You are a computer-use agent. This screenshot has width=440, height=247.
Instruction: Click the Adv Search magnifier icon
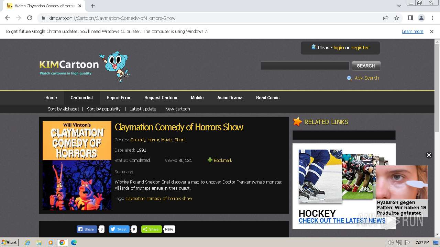pyautogui.click(x=349, y=78)
